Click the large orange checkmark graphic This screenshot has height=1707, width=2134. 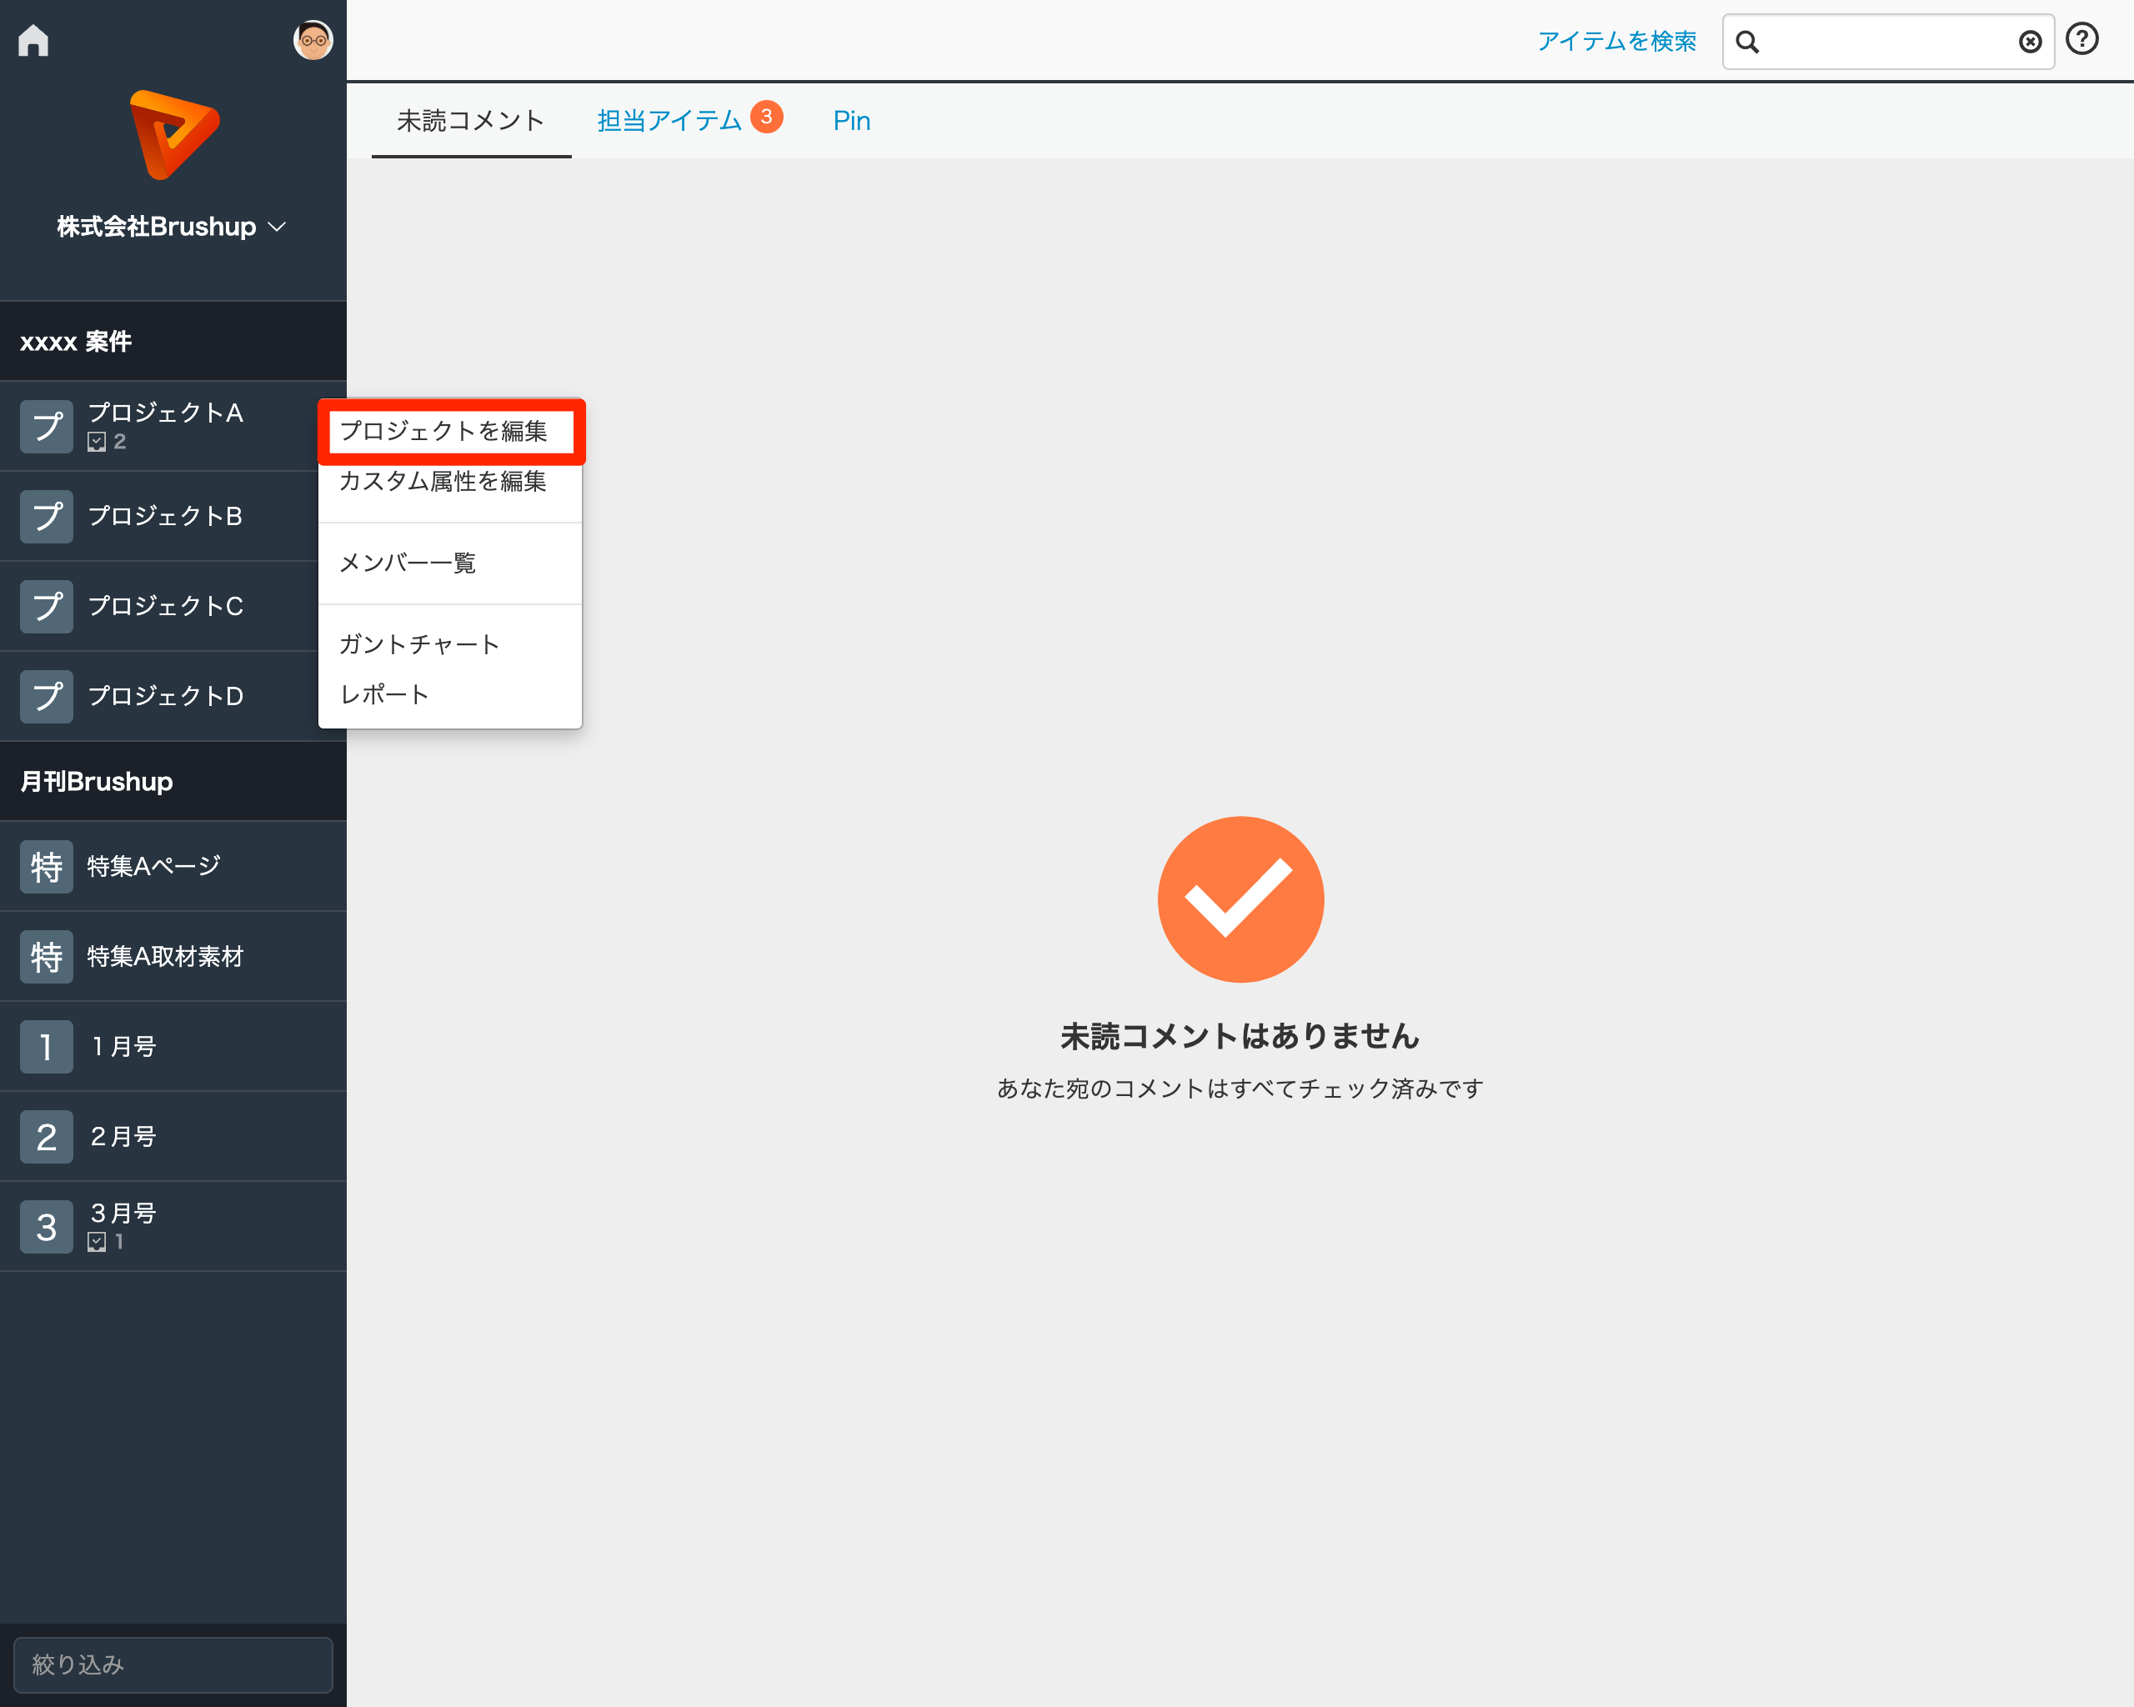click(x=1240, y=899)
